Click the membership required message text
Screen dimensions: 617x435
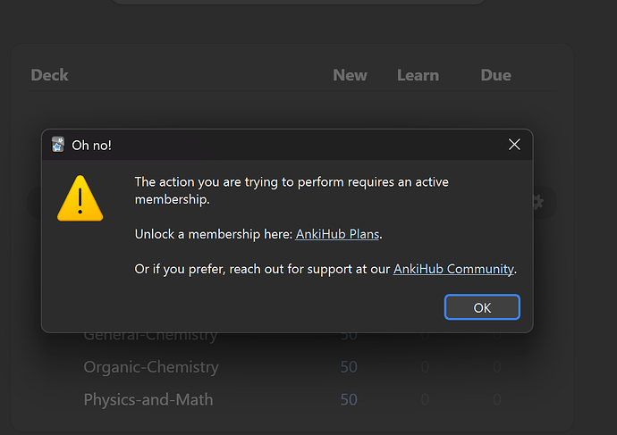click(x=291, y=190)
